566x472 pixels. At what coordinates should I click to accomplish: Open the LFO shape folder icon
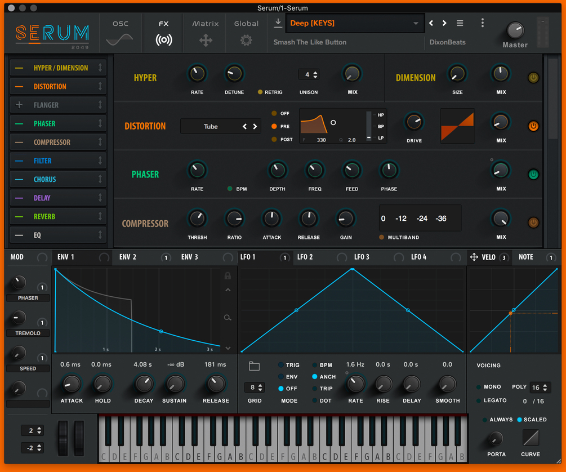coord(254,366)
